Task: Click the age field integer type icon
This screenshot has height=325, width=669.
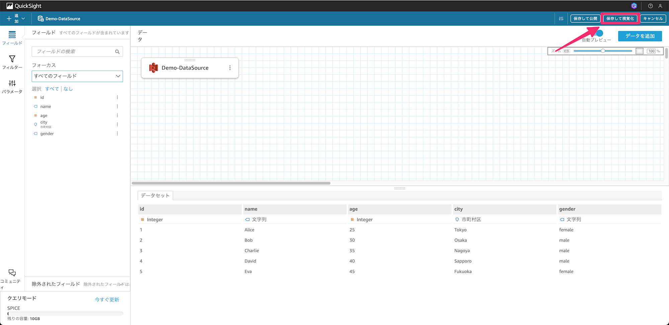Action: [35, 115]
